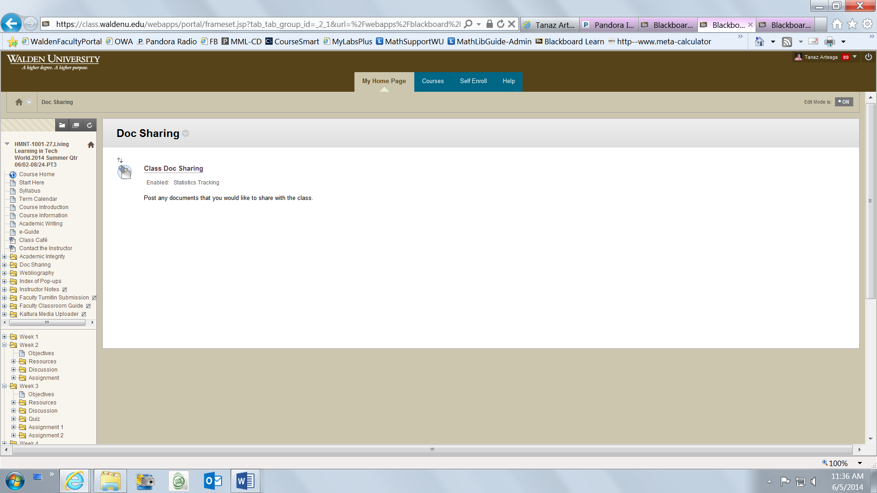The width and height of the screenshot is (877, 493).
Task: Collapse the course title disclosure triangle
Action: (7, 144)
